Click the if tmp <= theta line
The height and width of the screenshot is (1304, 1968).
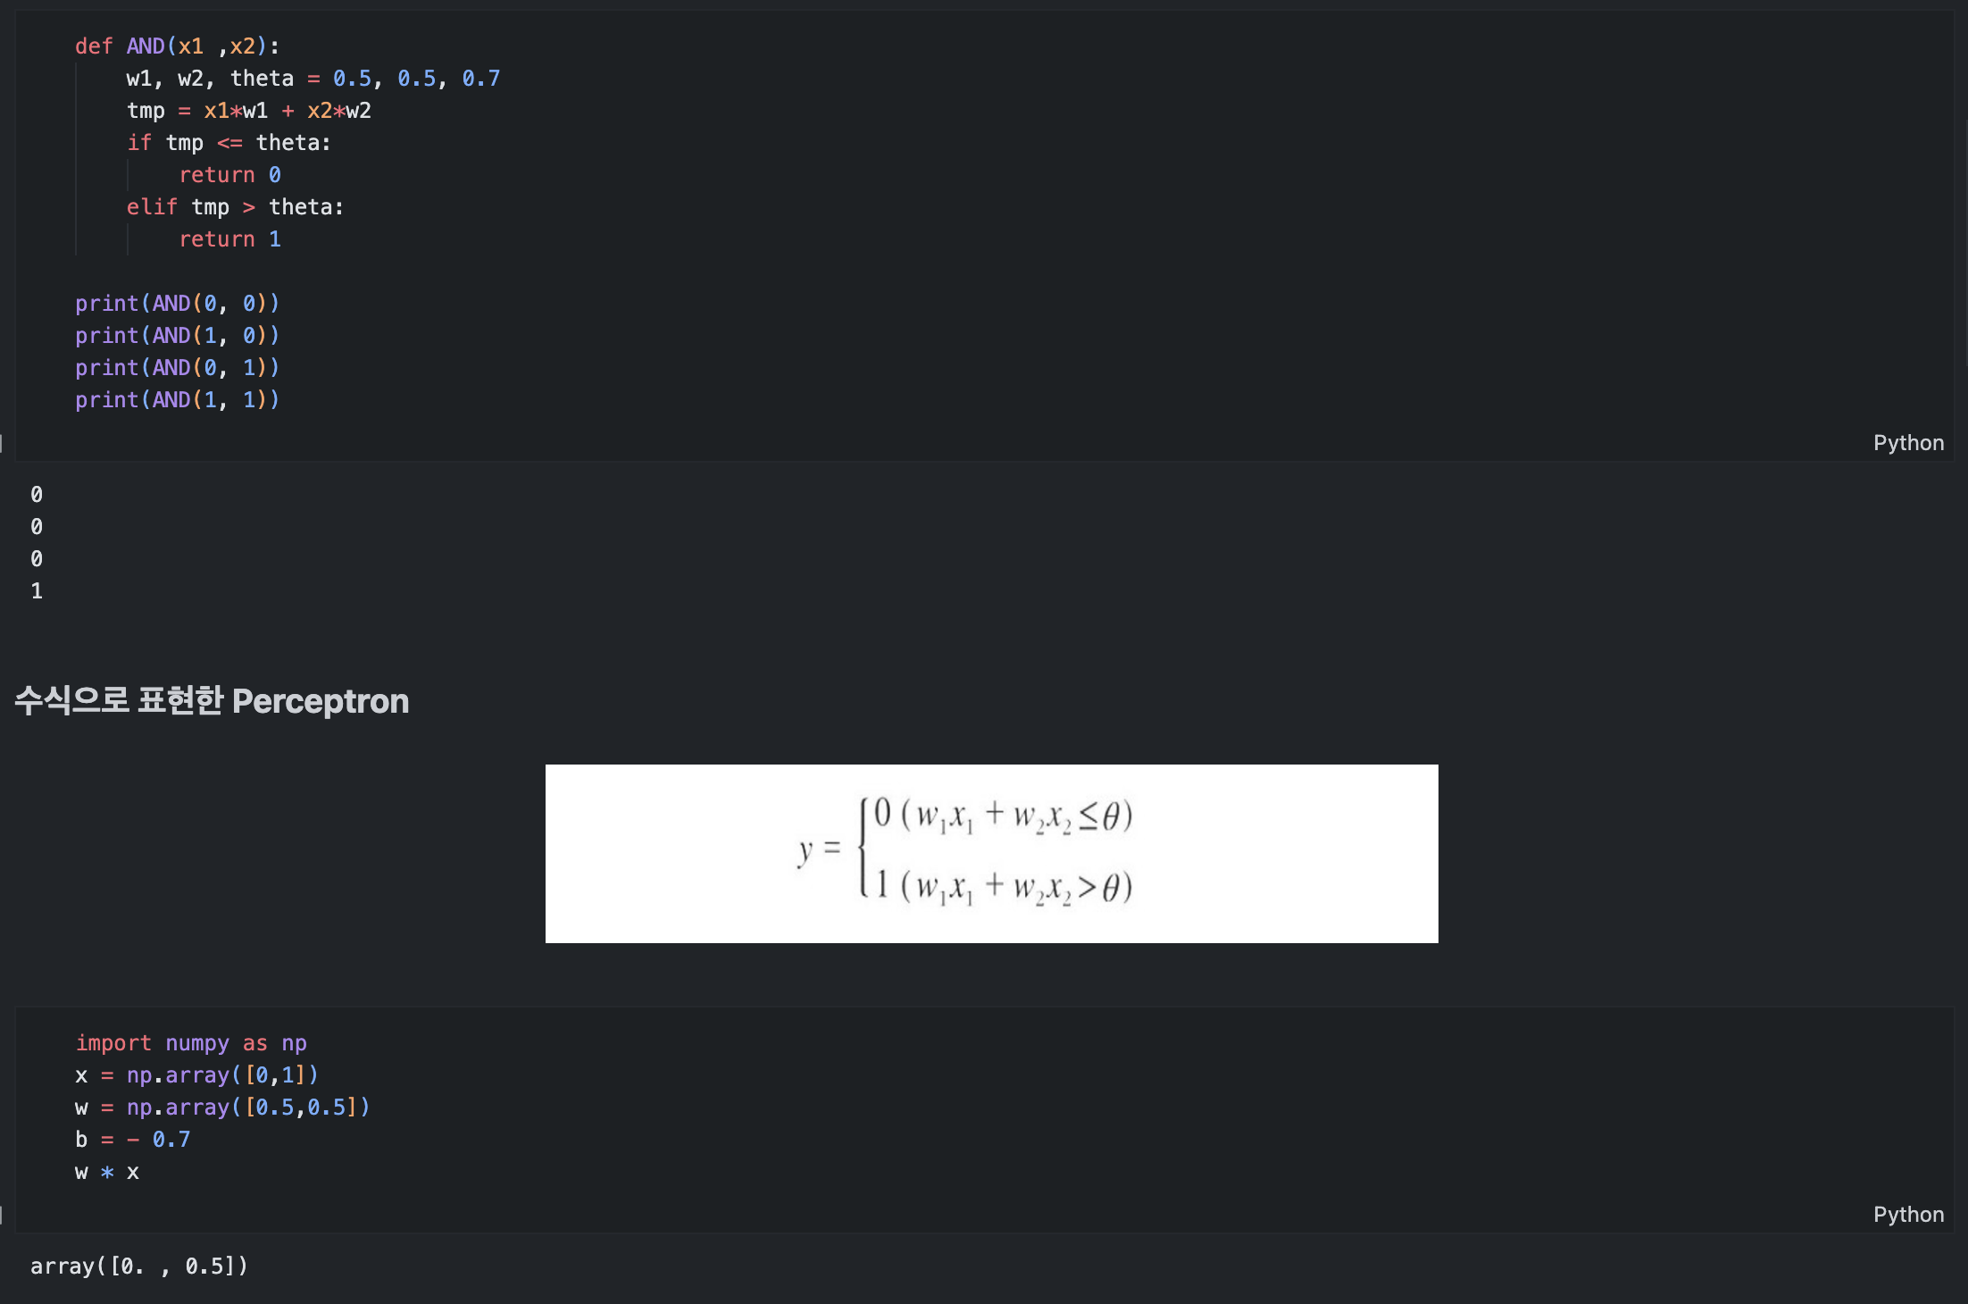229,143
